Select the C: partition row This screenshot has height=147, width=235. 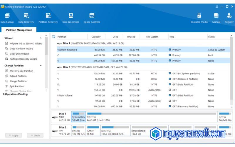click(143, 55)
